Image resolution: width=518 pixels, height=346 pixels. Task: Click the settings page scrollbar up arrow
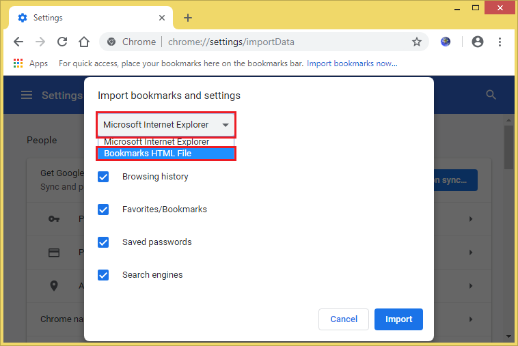click(508, 120)
